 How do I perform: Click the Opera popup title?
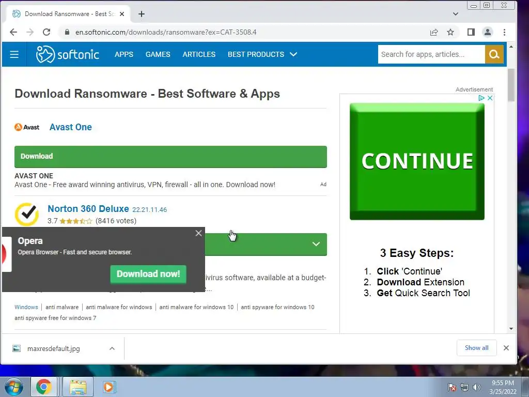[x=30, y=241]
